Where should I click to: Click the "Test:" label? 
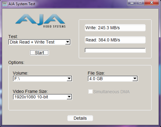click(13, 37)
